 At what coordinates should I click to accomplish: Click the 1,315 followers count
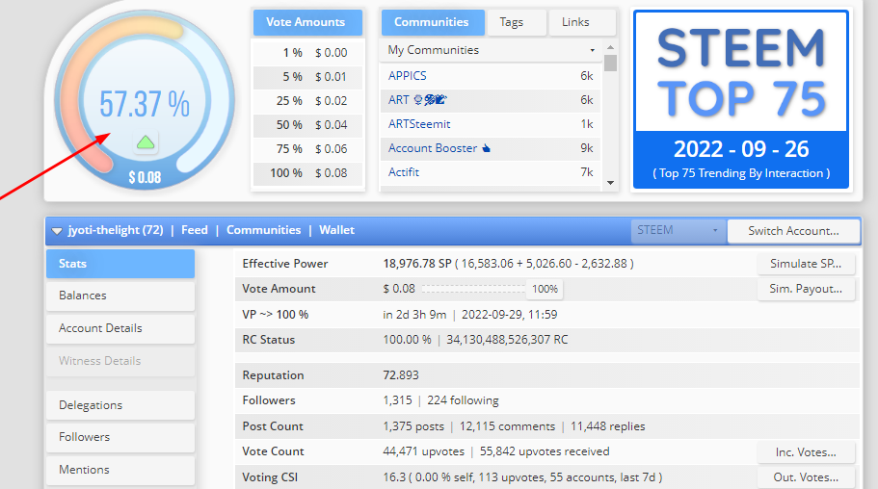click(x=398, y=400)
